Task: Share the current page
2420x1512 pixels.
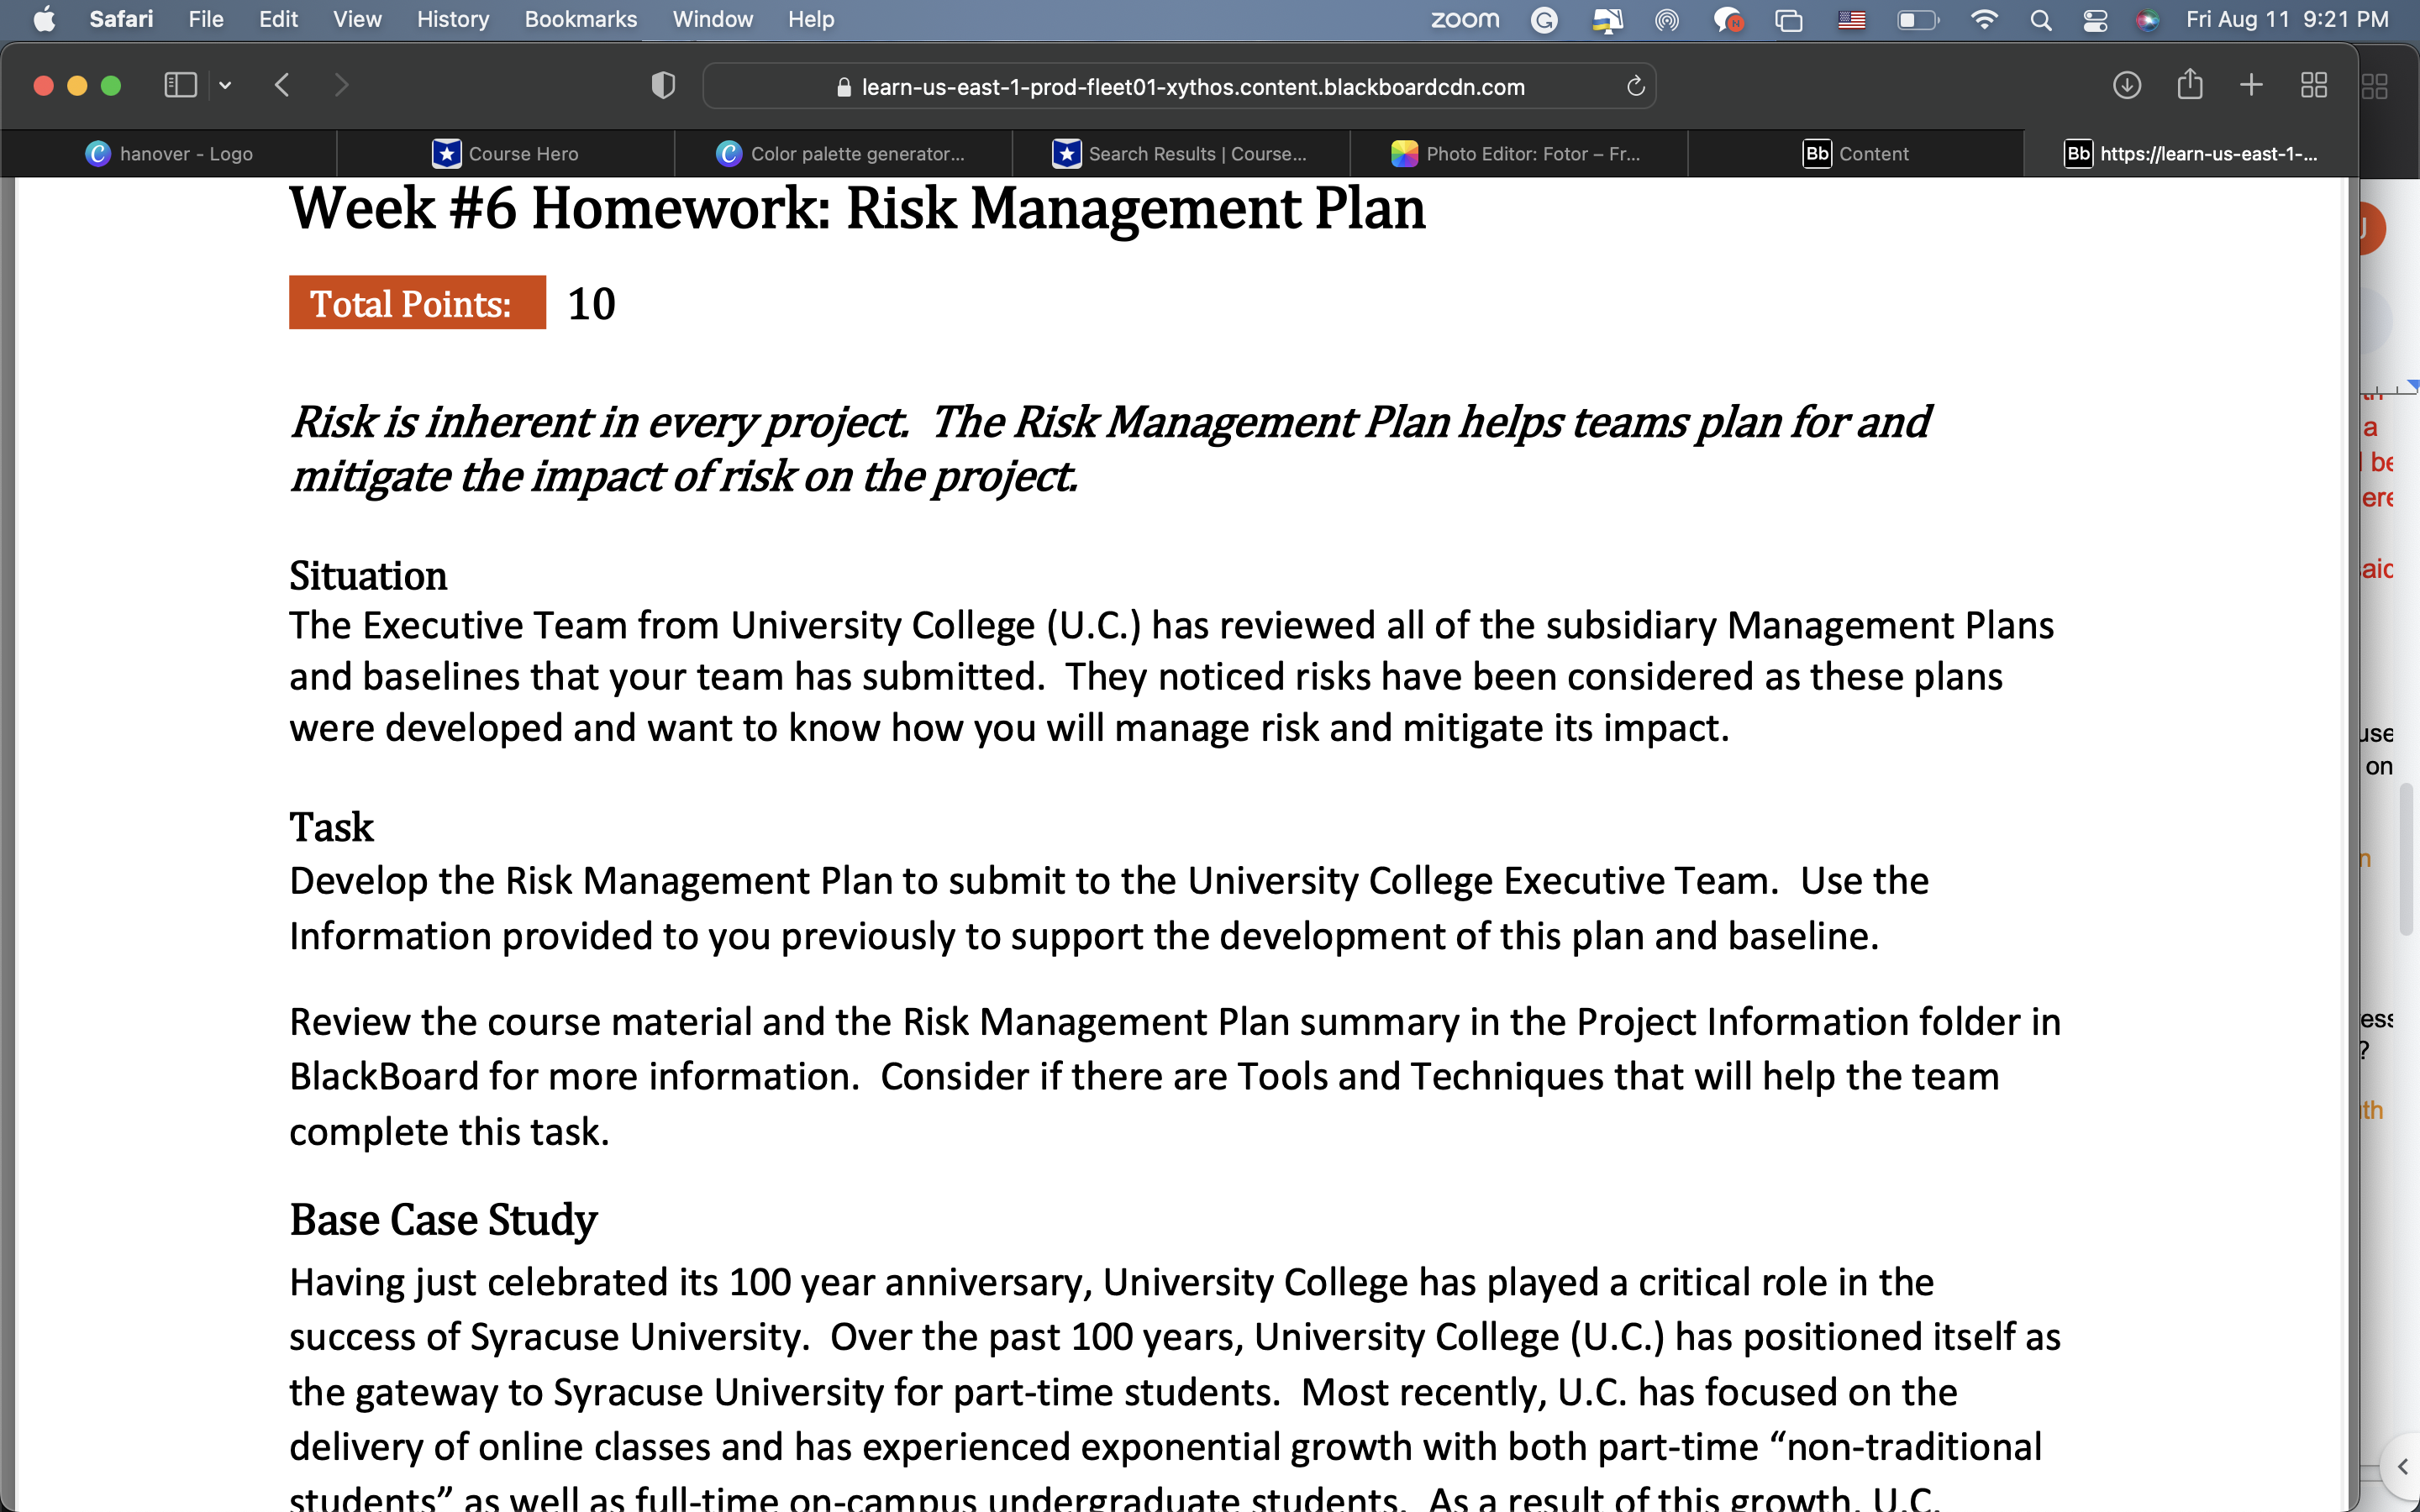Action: pos(2190,85)
